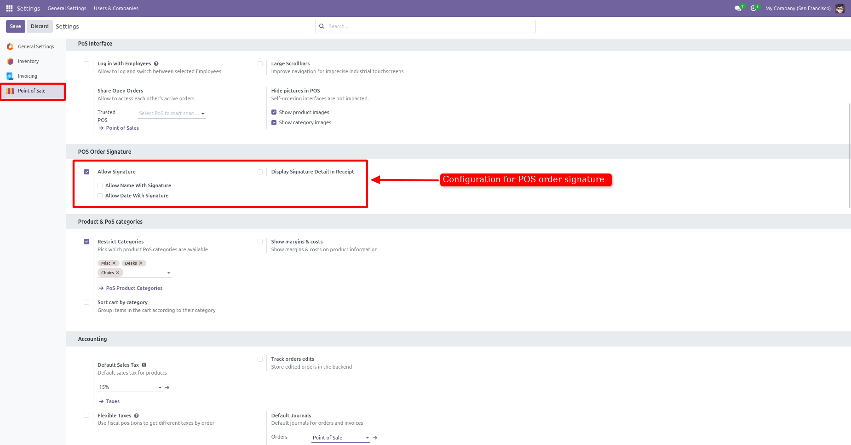Click the user avatar in the top bar

840,8
